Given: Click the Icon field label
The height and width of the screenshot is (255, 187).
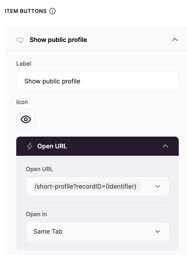Looking at the screenshot, I should coord(22,102).
